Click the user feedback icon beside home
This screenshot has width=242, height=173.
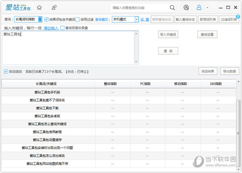click(x=54, y=7)
